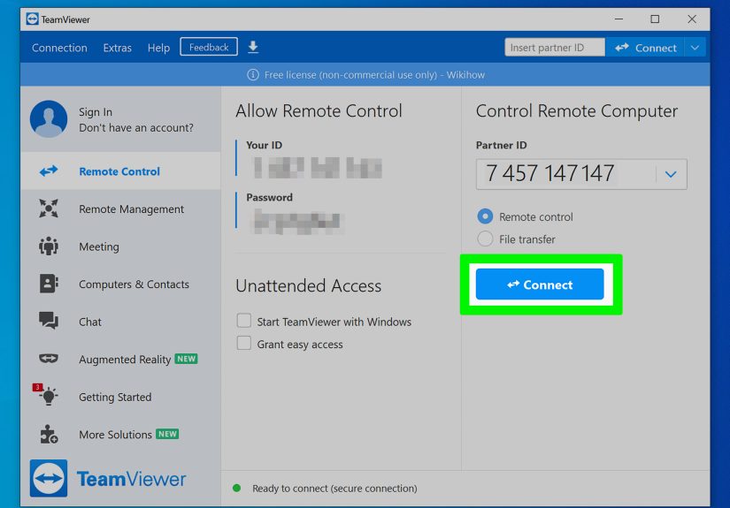Click the red notification badge on Getting Started

[x=37, y=387]
